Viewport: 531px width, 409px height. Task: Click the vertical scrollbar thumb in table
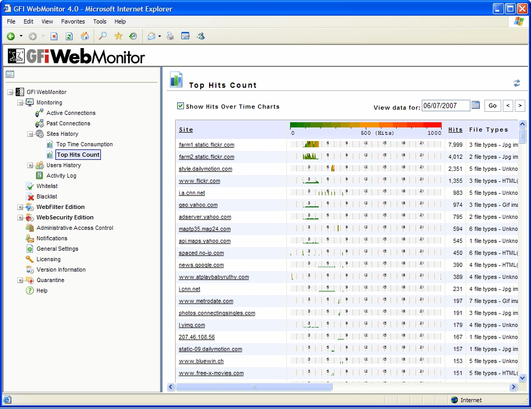pos(522,136)
